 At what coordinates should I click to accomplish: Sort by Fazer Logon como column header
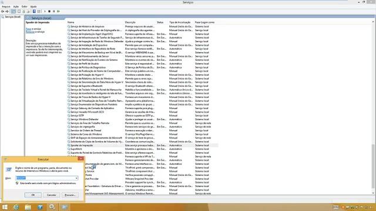[206, 22]
